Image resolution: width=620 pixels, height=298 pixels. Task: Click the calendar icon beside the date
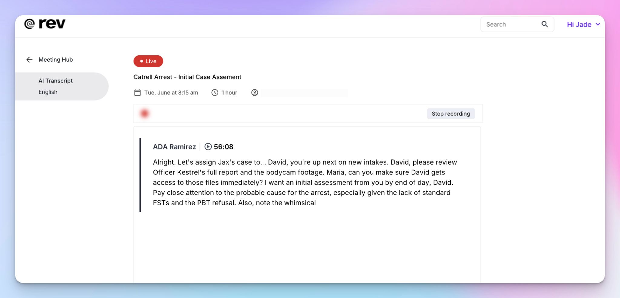tap(137, 93)
